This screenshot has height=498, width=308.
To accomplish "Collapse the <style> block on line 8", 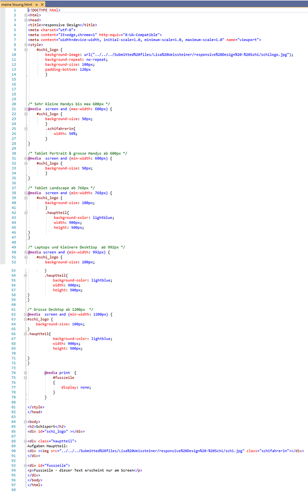I will pos(26,44).
